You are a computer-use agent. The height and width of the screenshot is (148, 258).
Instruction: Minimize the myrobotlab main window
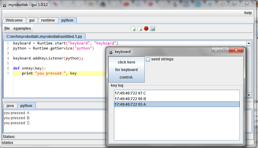pos(227,3)
